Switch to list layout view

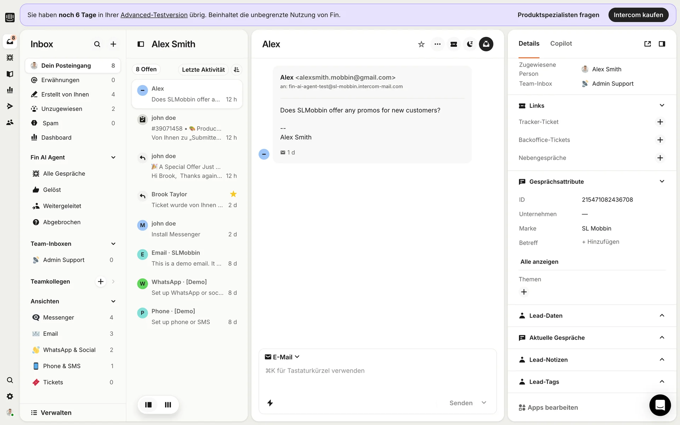coord(148,405)
